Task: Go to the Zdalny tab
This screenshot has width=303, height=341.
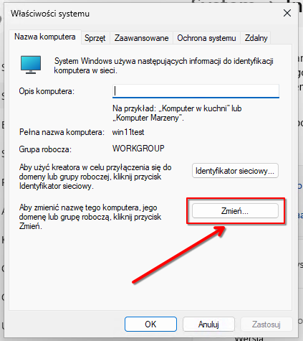Action: point(256,38)
